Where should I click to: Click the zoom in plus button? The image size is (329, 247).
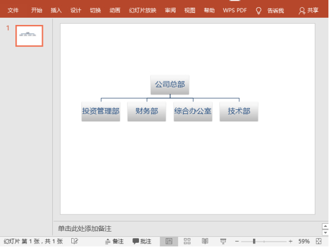point(290,242)
